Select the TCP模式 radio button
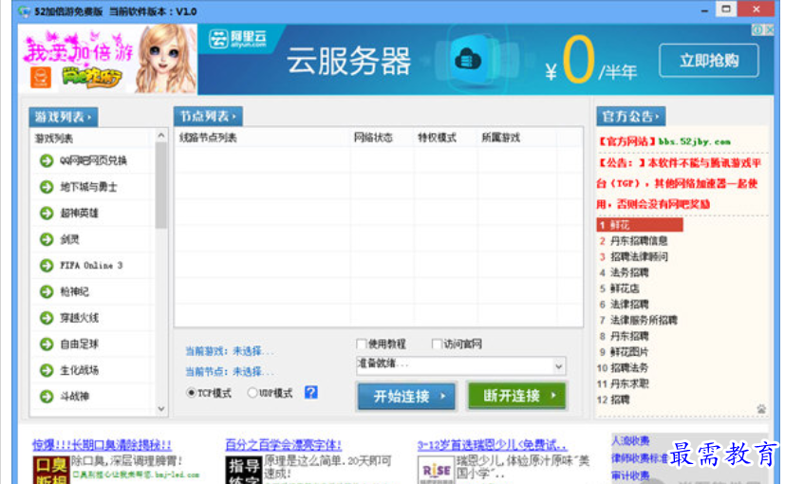 pyautogui.click(x=191, y=393)
